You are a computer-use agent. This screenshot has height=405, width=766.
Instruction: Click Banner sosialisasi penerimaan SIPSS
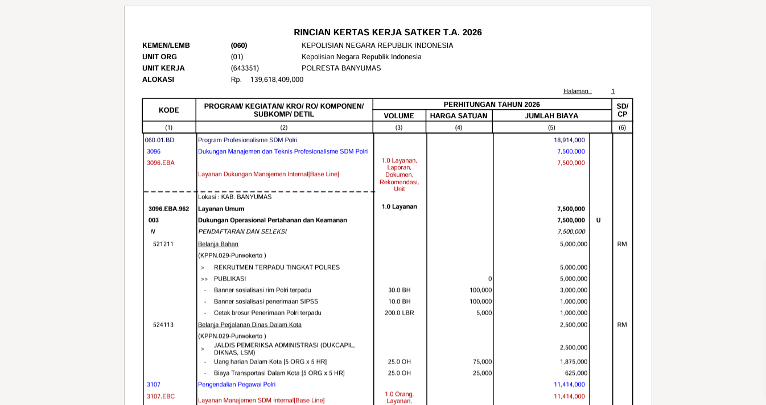point(266,301)
